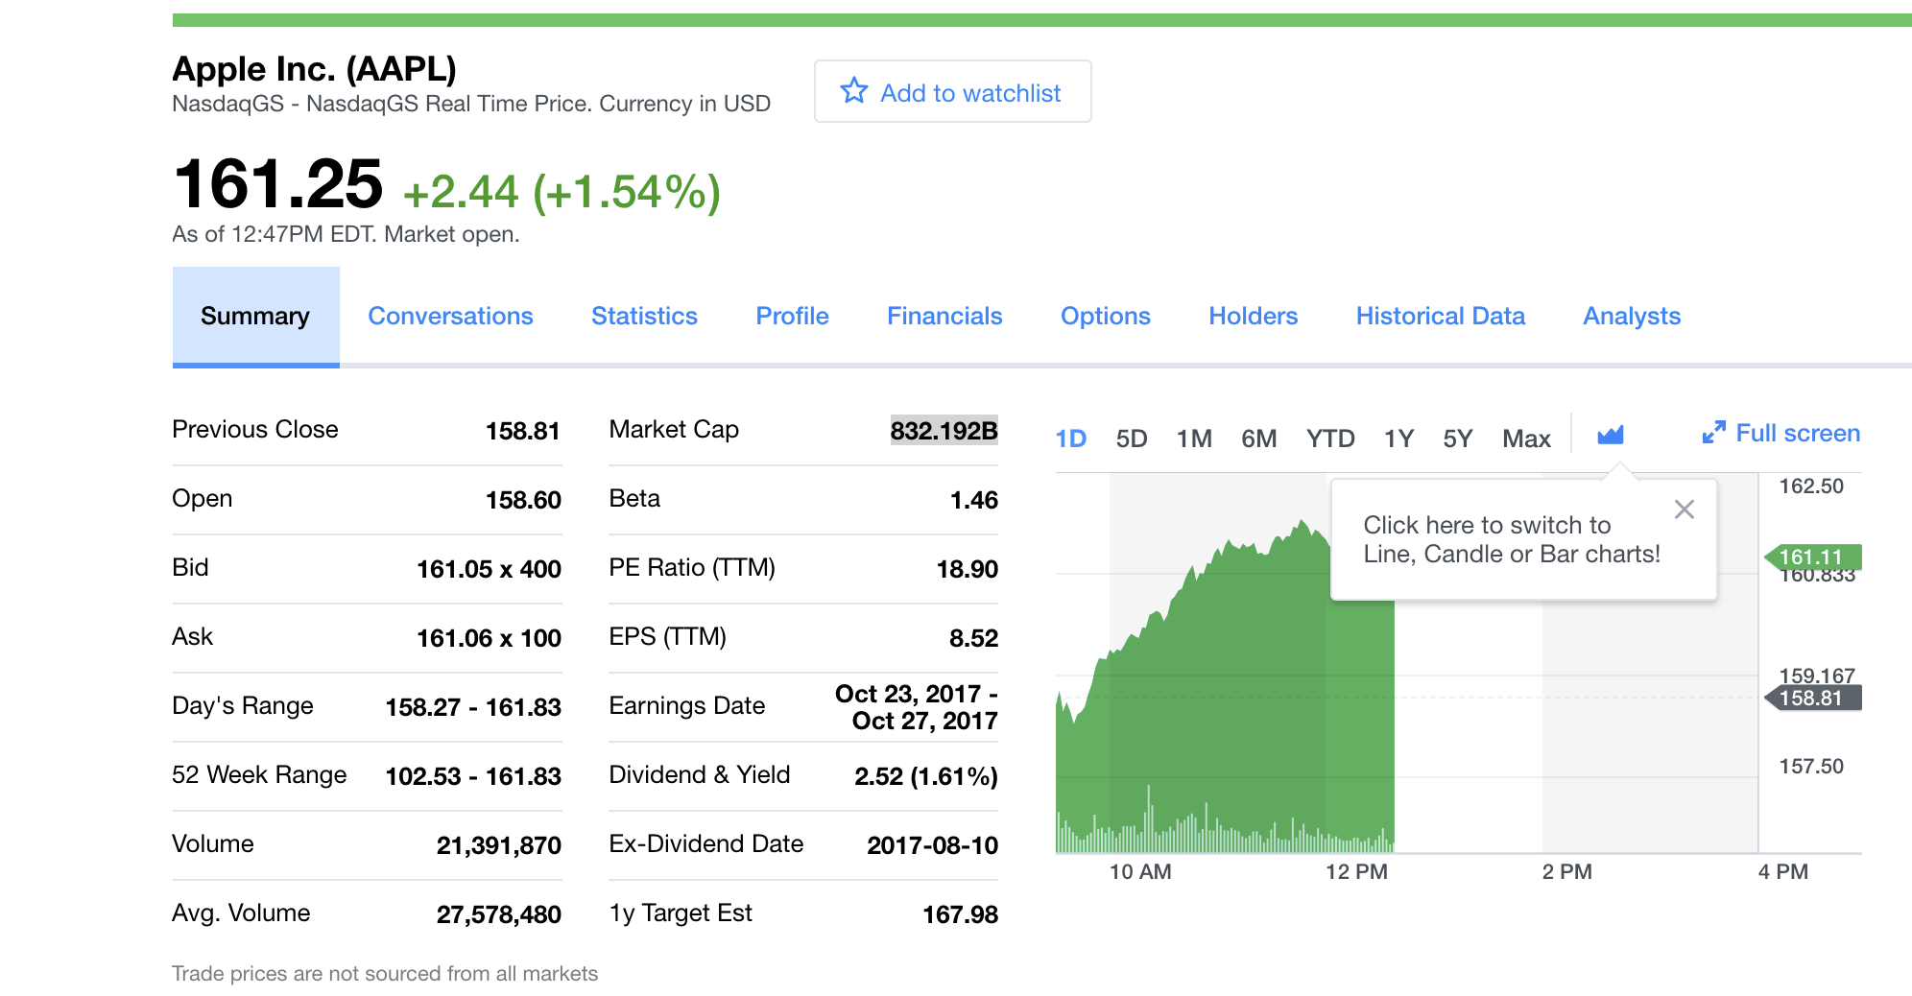Open the Statistics tab
The image size is (1912, 996).
(x=644, y=316)
